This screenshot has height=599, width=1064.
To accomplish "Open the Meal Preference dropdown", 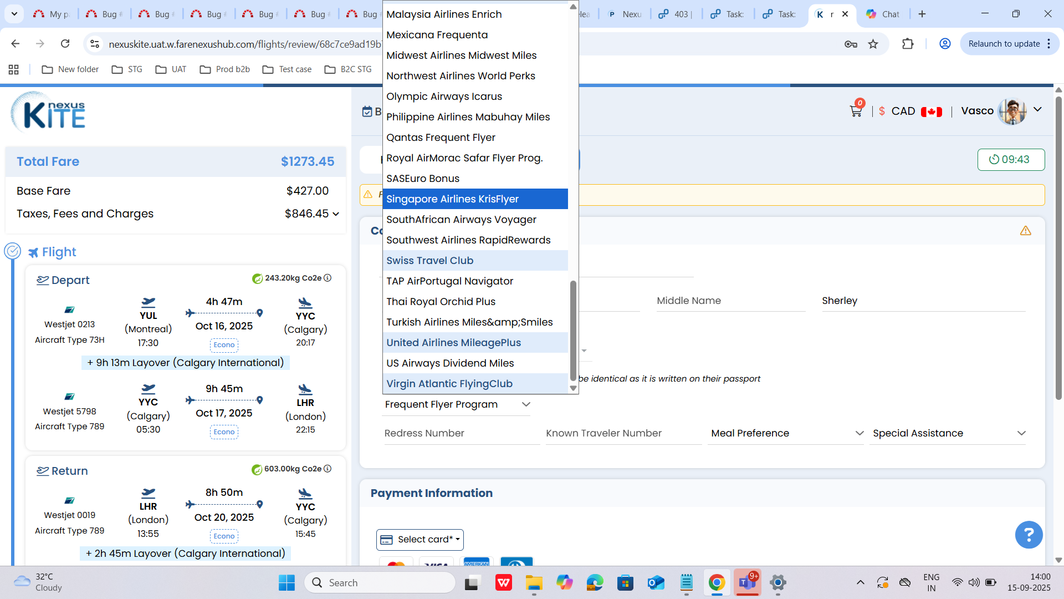I will [x=787, y=433].
